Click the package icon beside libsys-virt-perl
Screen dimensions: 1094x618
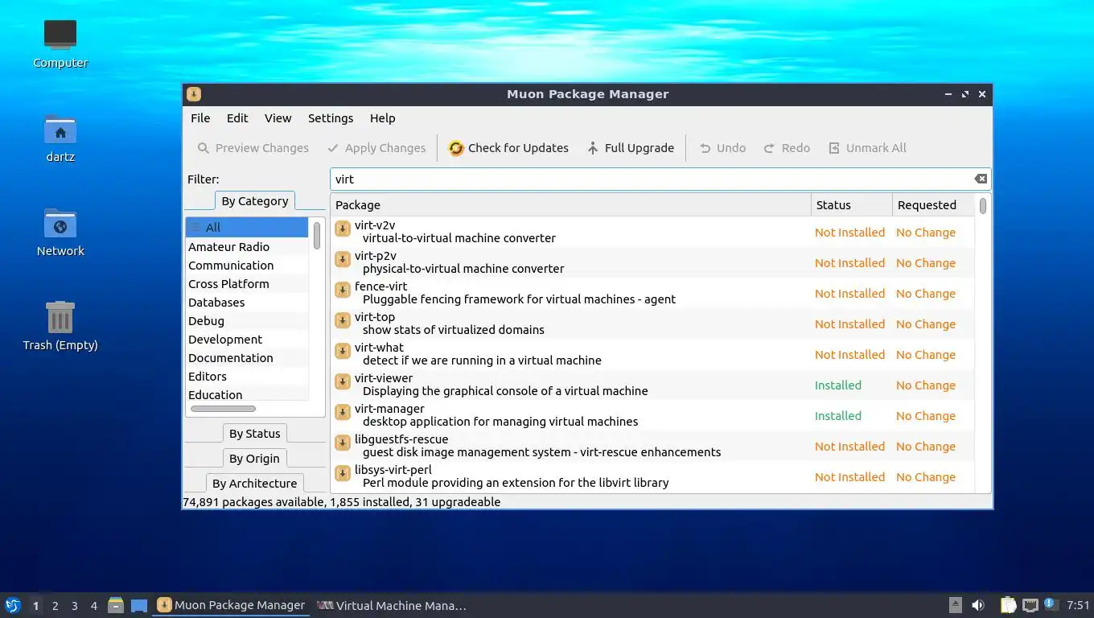pyautogui.click(x=343, y=473)
